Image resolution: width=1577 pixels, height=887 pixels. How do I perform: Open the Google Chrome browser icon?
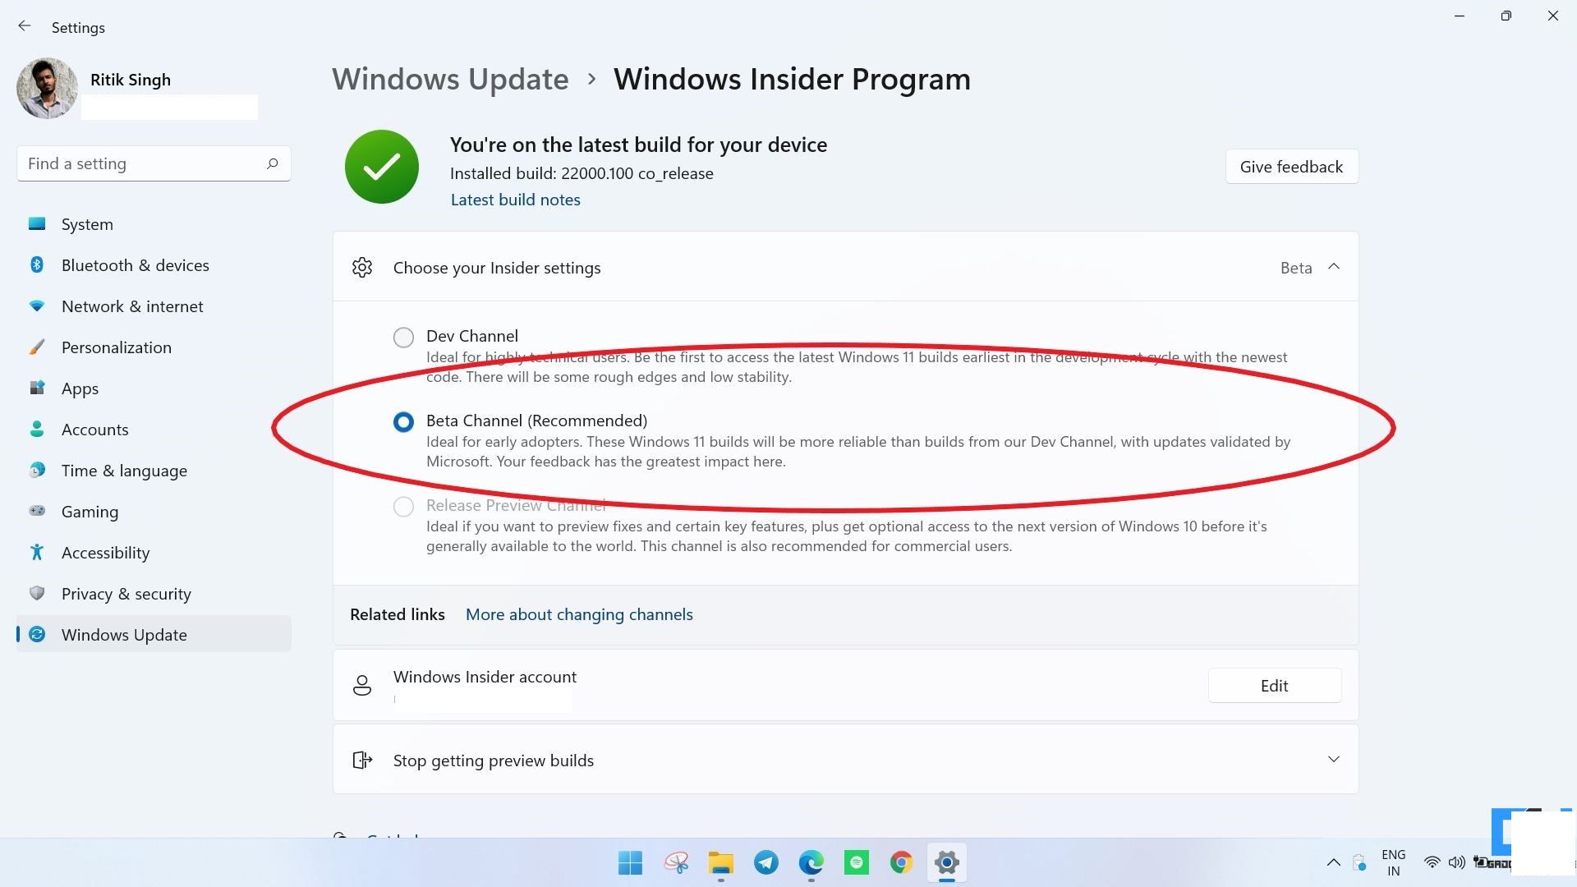point(900,862)
